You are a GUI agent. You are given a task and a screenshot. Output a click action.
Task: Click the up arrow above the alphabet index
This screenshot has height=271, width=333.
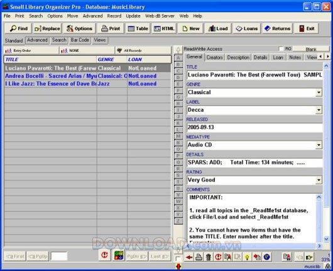178,50
